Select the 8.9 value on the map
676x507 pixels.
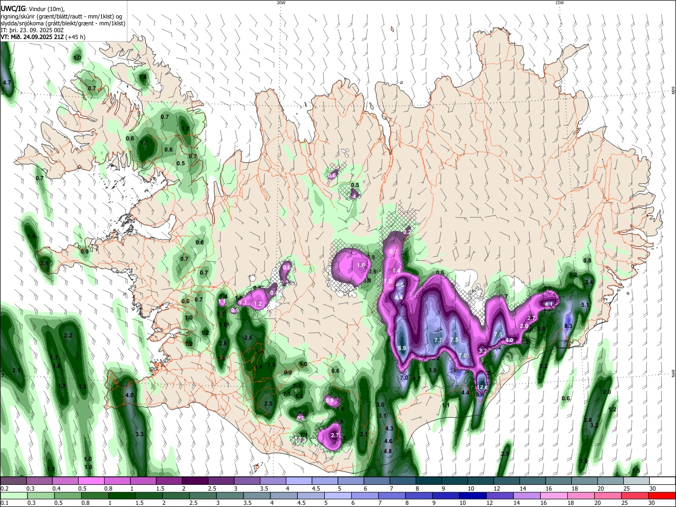coord(402,349)
